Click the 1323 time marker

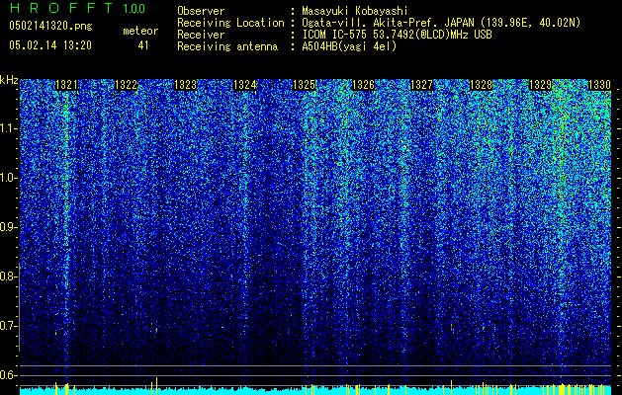point(185,85)
